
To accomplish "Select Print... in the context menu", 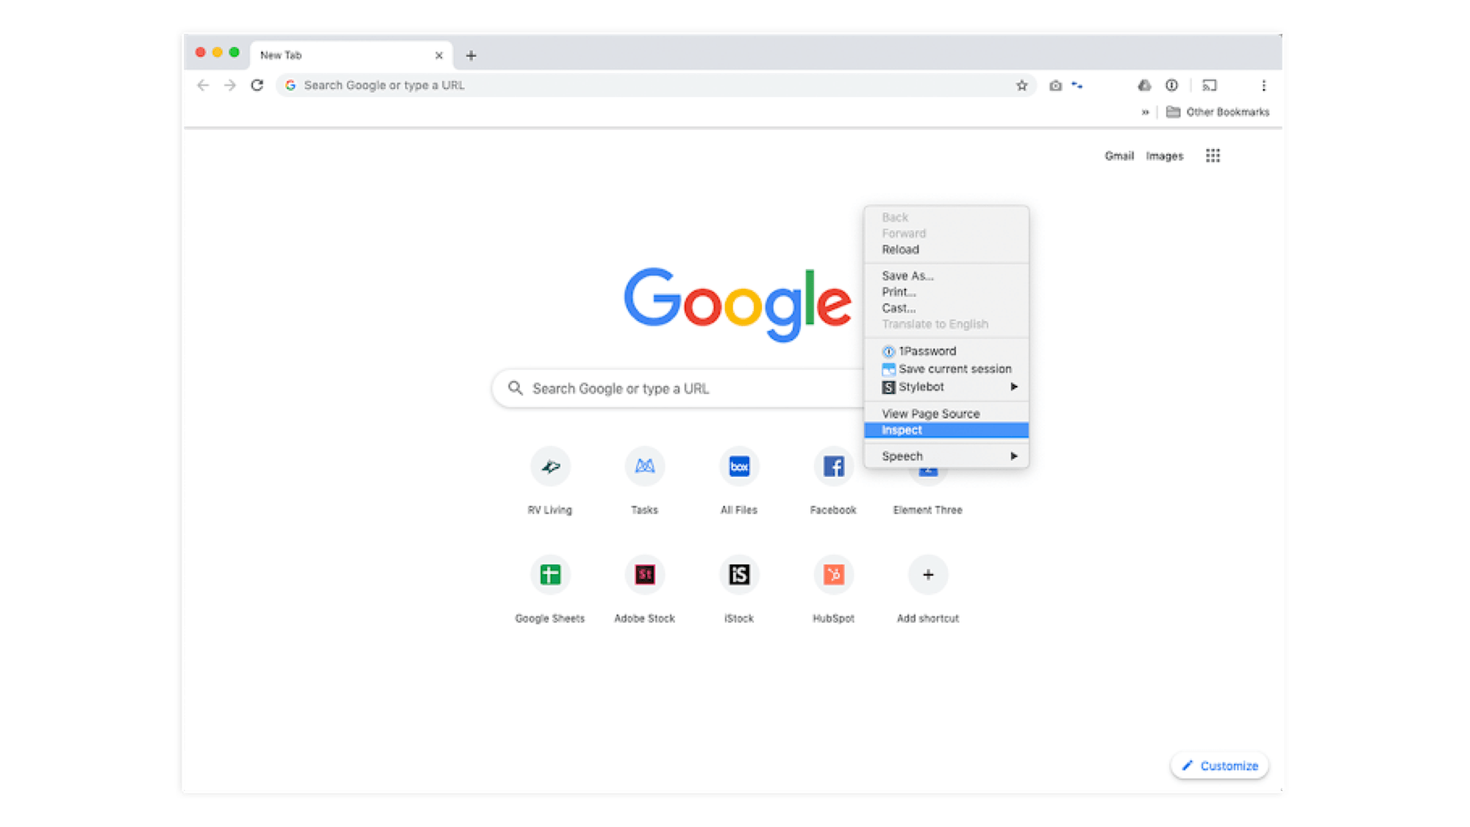I will (x=946, y=292).
